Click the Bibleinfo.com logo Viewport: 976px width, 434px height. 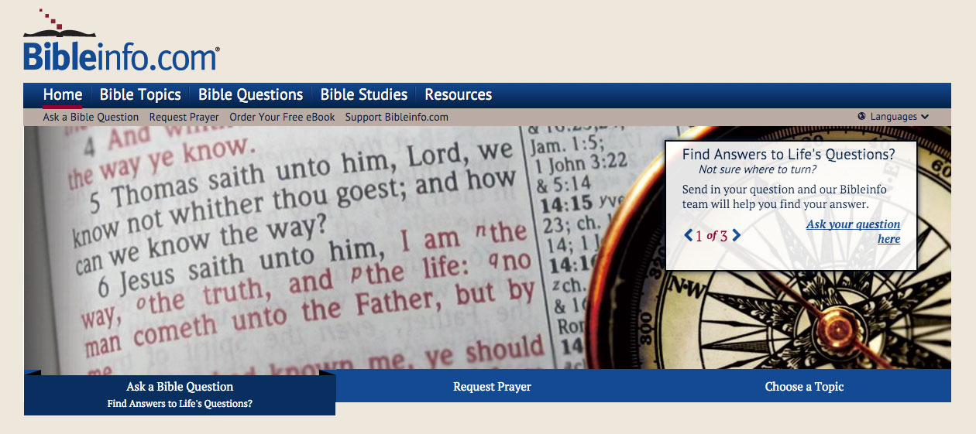[x=122, y=42]
